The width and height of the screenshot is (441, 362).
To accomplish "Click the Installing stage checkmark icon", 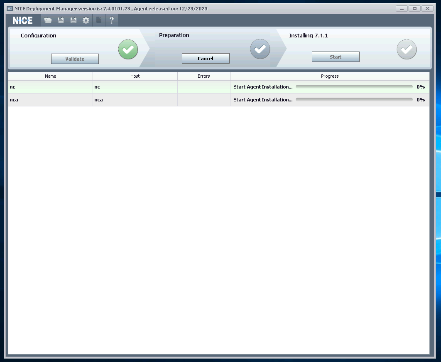I will [407, 49].
